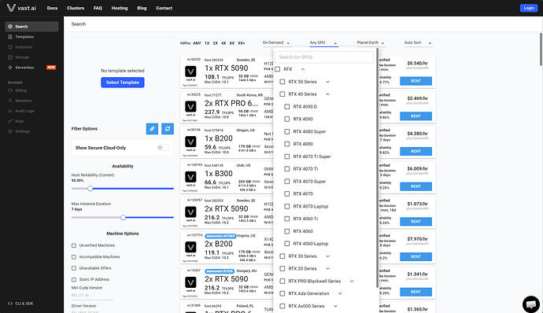Open the Serverless sidebar icon
Image resolution: width=543 pixels, height=313 pixels.
[x=10, y=68]
